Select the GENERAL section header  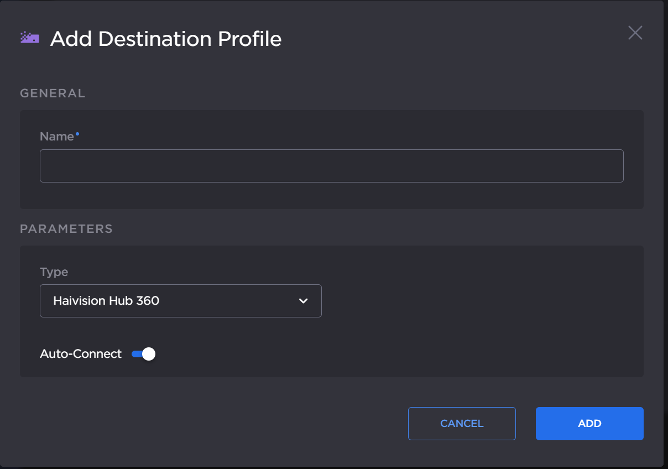[x=53, y=93]
